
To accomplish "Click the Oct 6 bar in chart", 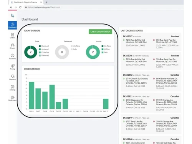I will (x=31, y=95).
